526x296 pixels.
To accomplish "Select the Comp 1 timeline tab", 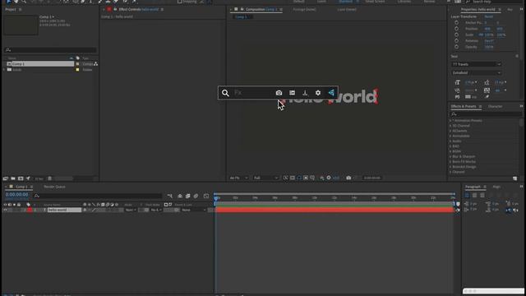I will [21, 187].
